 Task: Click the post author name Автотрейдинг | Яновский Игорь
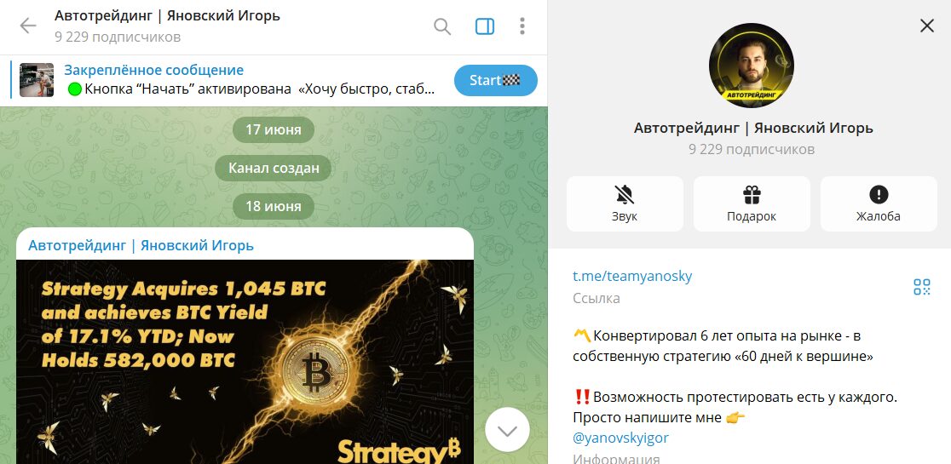point(141,245)
